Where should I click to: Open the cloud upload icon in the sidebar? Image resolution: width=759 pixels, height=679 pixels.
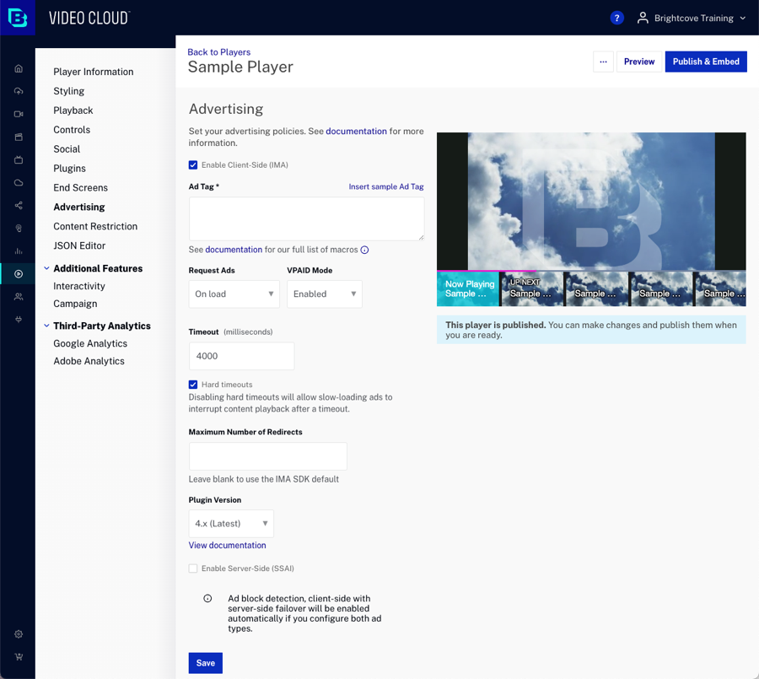pos(19,91)
